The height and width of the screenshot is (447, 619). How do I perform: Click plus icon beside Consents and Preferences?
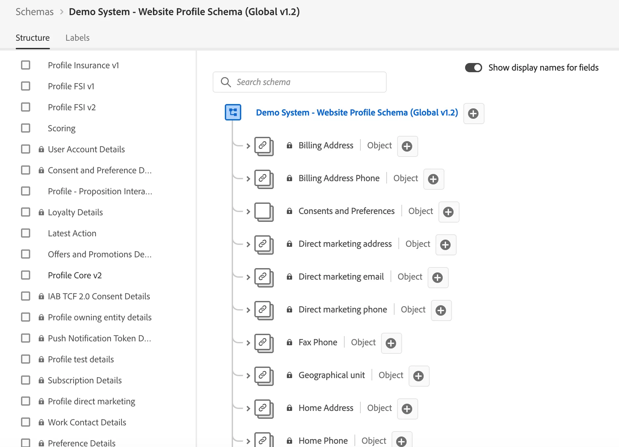point(448,212)
